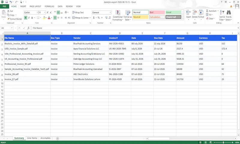The image size is (240, 144).
Task: Click the Decrease Font Size icon
Action: 51,12
